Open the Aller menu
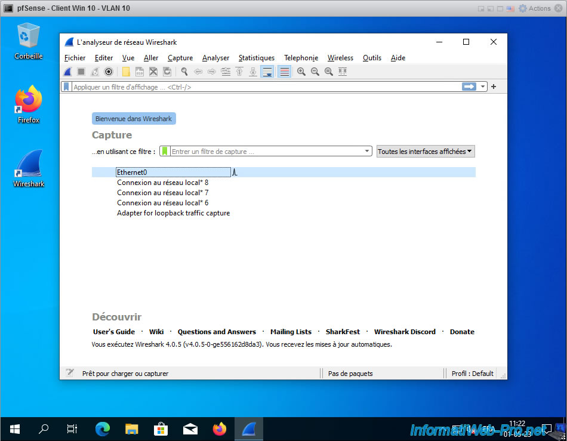567x441 pixels. [151, 58]
